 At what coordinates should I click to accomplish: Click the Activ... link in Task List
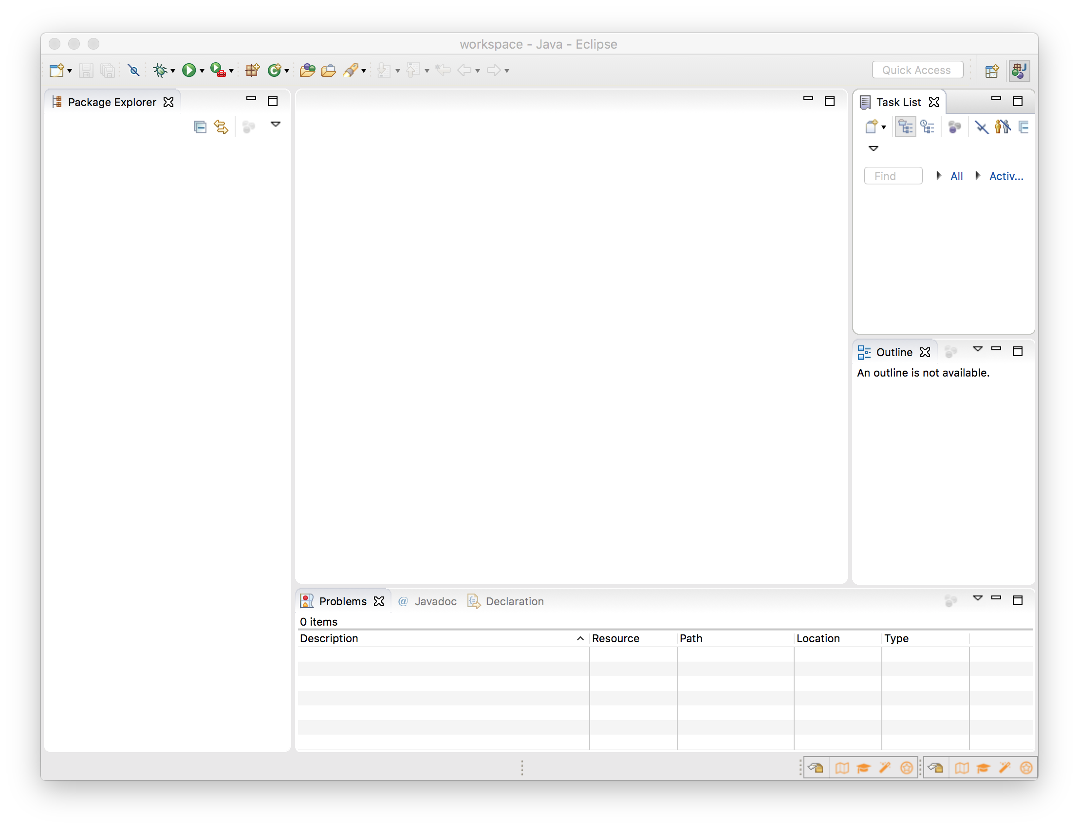1006,176
